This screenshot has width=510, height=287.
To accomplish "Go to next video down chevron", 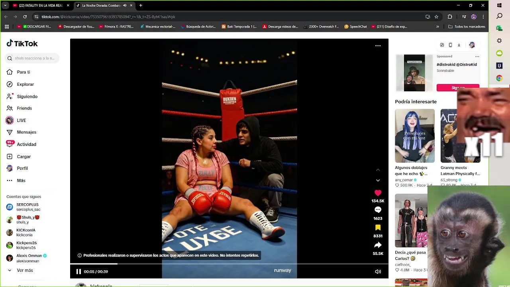I will (x=378, y=181).
